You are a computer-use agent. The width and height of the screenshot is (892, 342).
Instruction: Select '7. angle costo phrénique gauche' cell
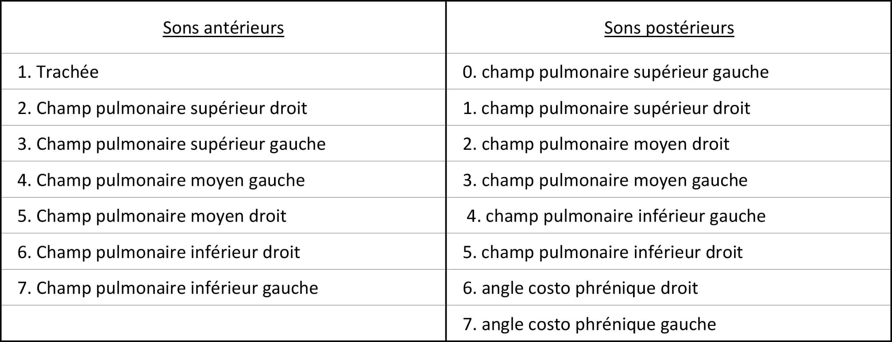(x=669, y=323)
